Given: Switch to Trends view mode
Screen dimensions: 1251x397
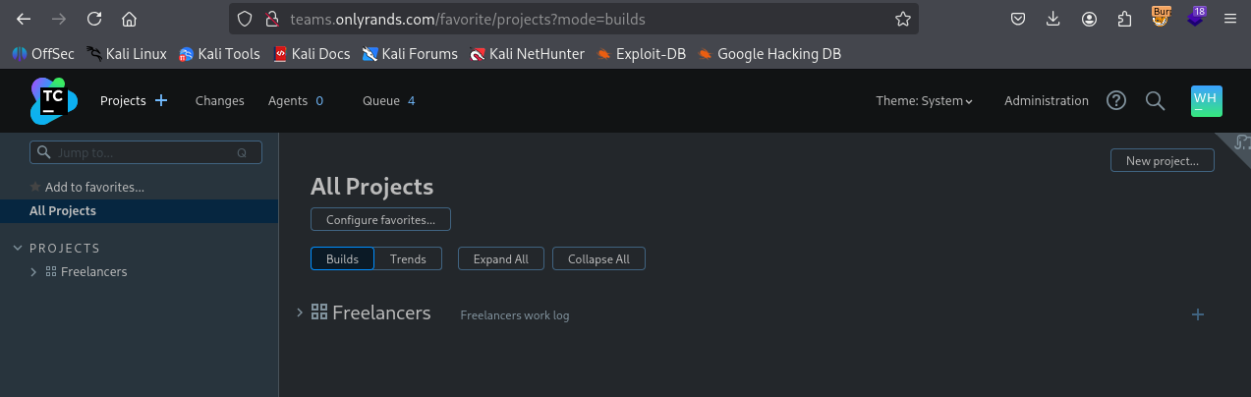Looking at the screenshot, I should (x=408, y=258).
